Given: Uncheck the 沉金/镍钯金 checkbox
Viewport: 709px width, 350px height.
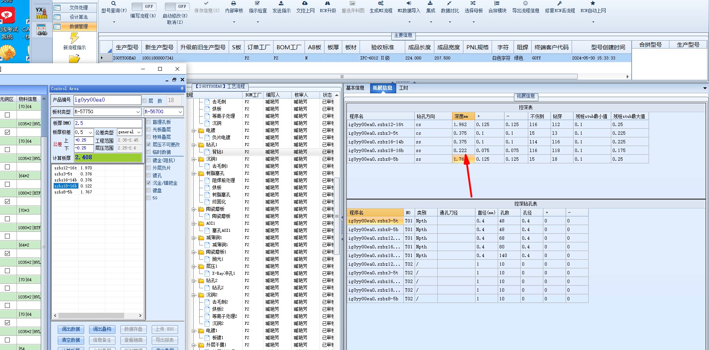Looking at the screenshot, I should [149, 183].
